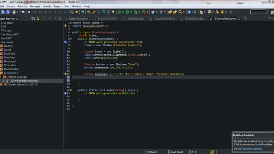Click the Toggle Mark Occurrences highlighter icon
Viewport: 274px width, 154px height.
[x=94, y=12]
